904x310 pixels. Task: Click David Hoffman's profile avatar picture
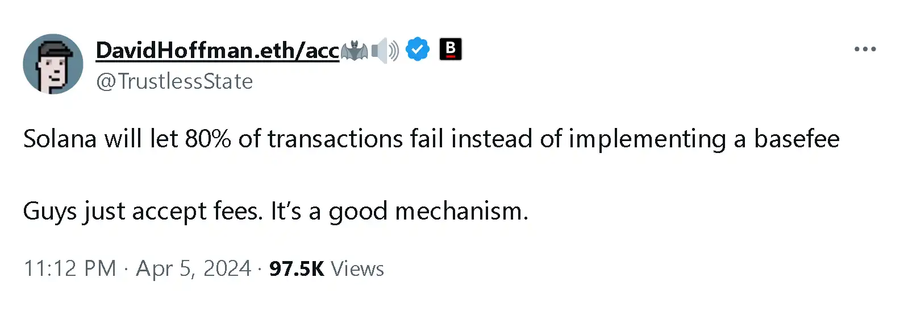pos(53,64)
